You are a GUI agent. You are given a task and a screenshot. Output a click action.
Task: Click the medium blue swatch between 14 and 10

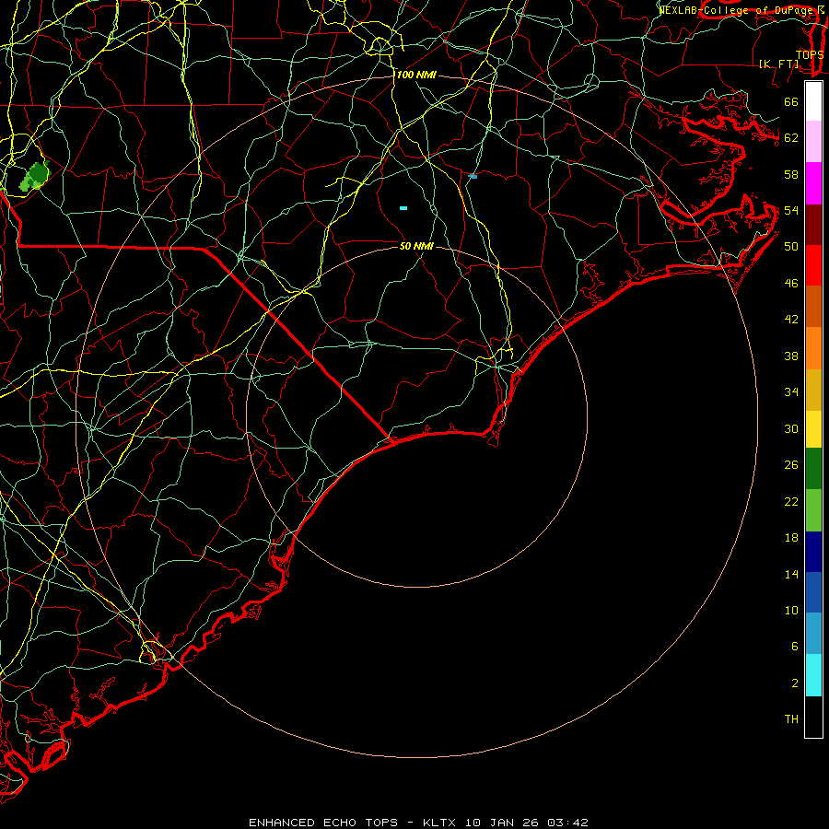click(813, 592)
